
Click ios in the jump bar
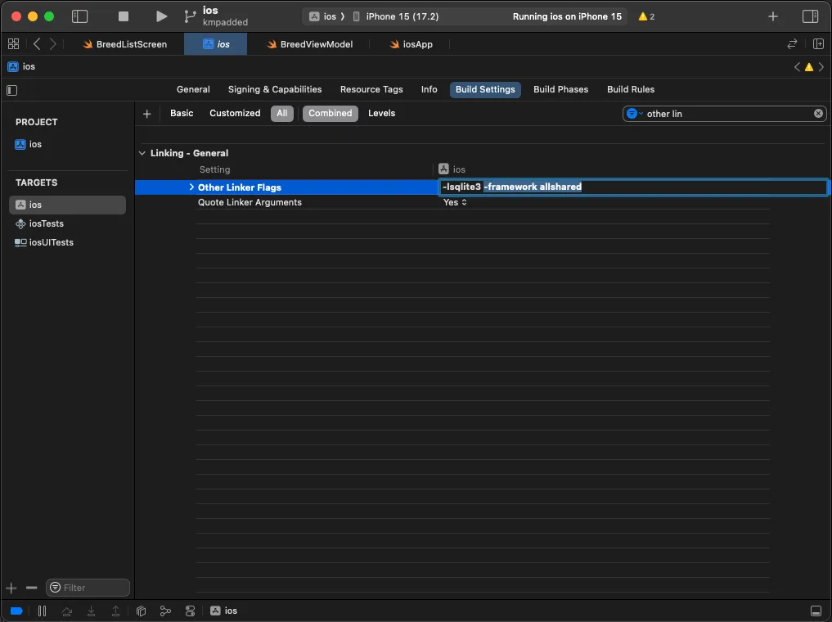[21, 66]
